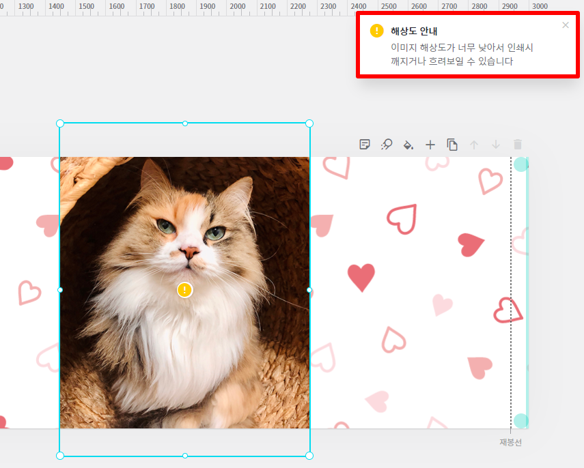This screenshot has width=584, height=468.
Task: Close the 해상도 안내 notification
Action: click(x=565, y=25)
